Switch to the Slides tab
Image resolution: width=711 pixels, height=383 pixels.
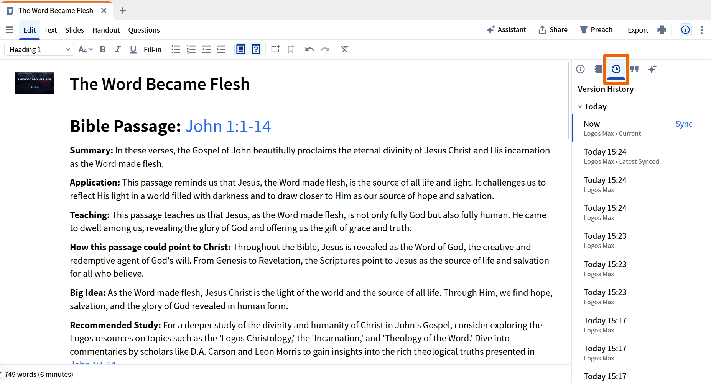pos(74,30)
